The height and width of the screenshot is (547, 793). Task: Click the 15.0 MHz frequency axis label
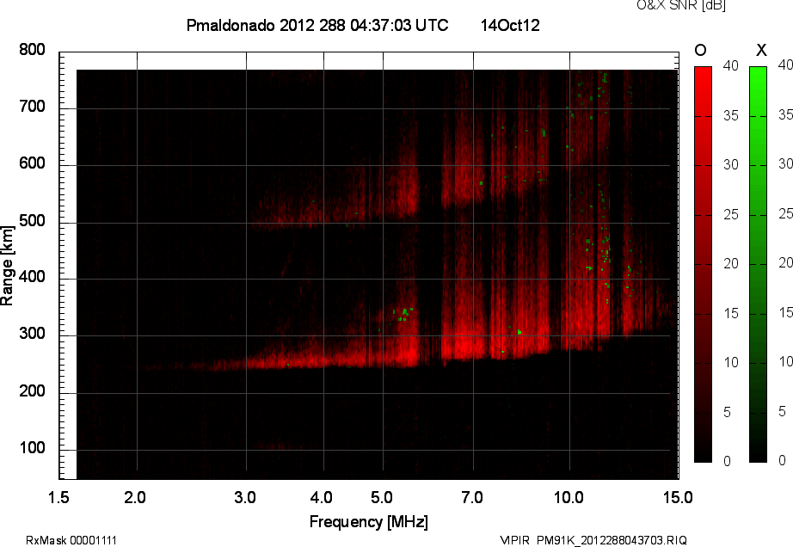(x=678, y=497)
